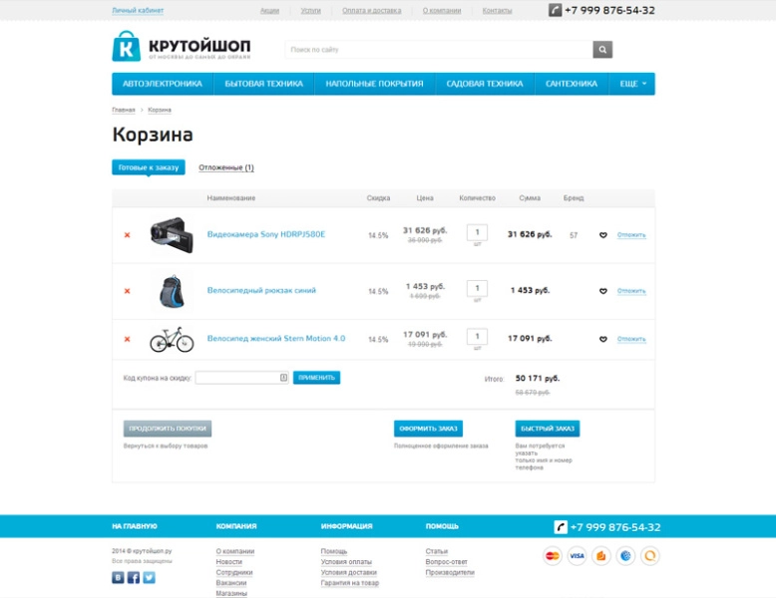
Task: Open the Twitter icon in footer
Action: point(149,577)
